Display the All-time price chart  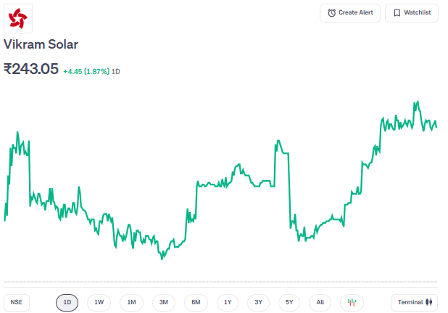tap(320, 302)
